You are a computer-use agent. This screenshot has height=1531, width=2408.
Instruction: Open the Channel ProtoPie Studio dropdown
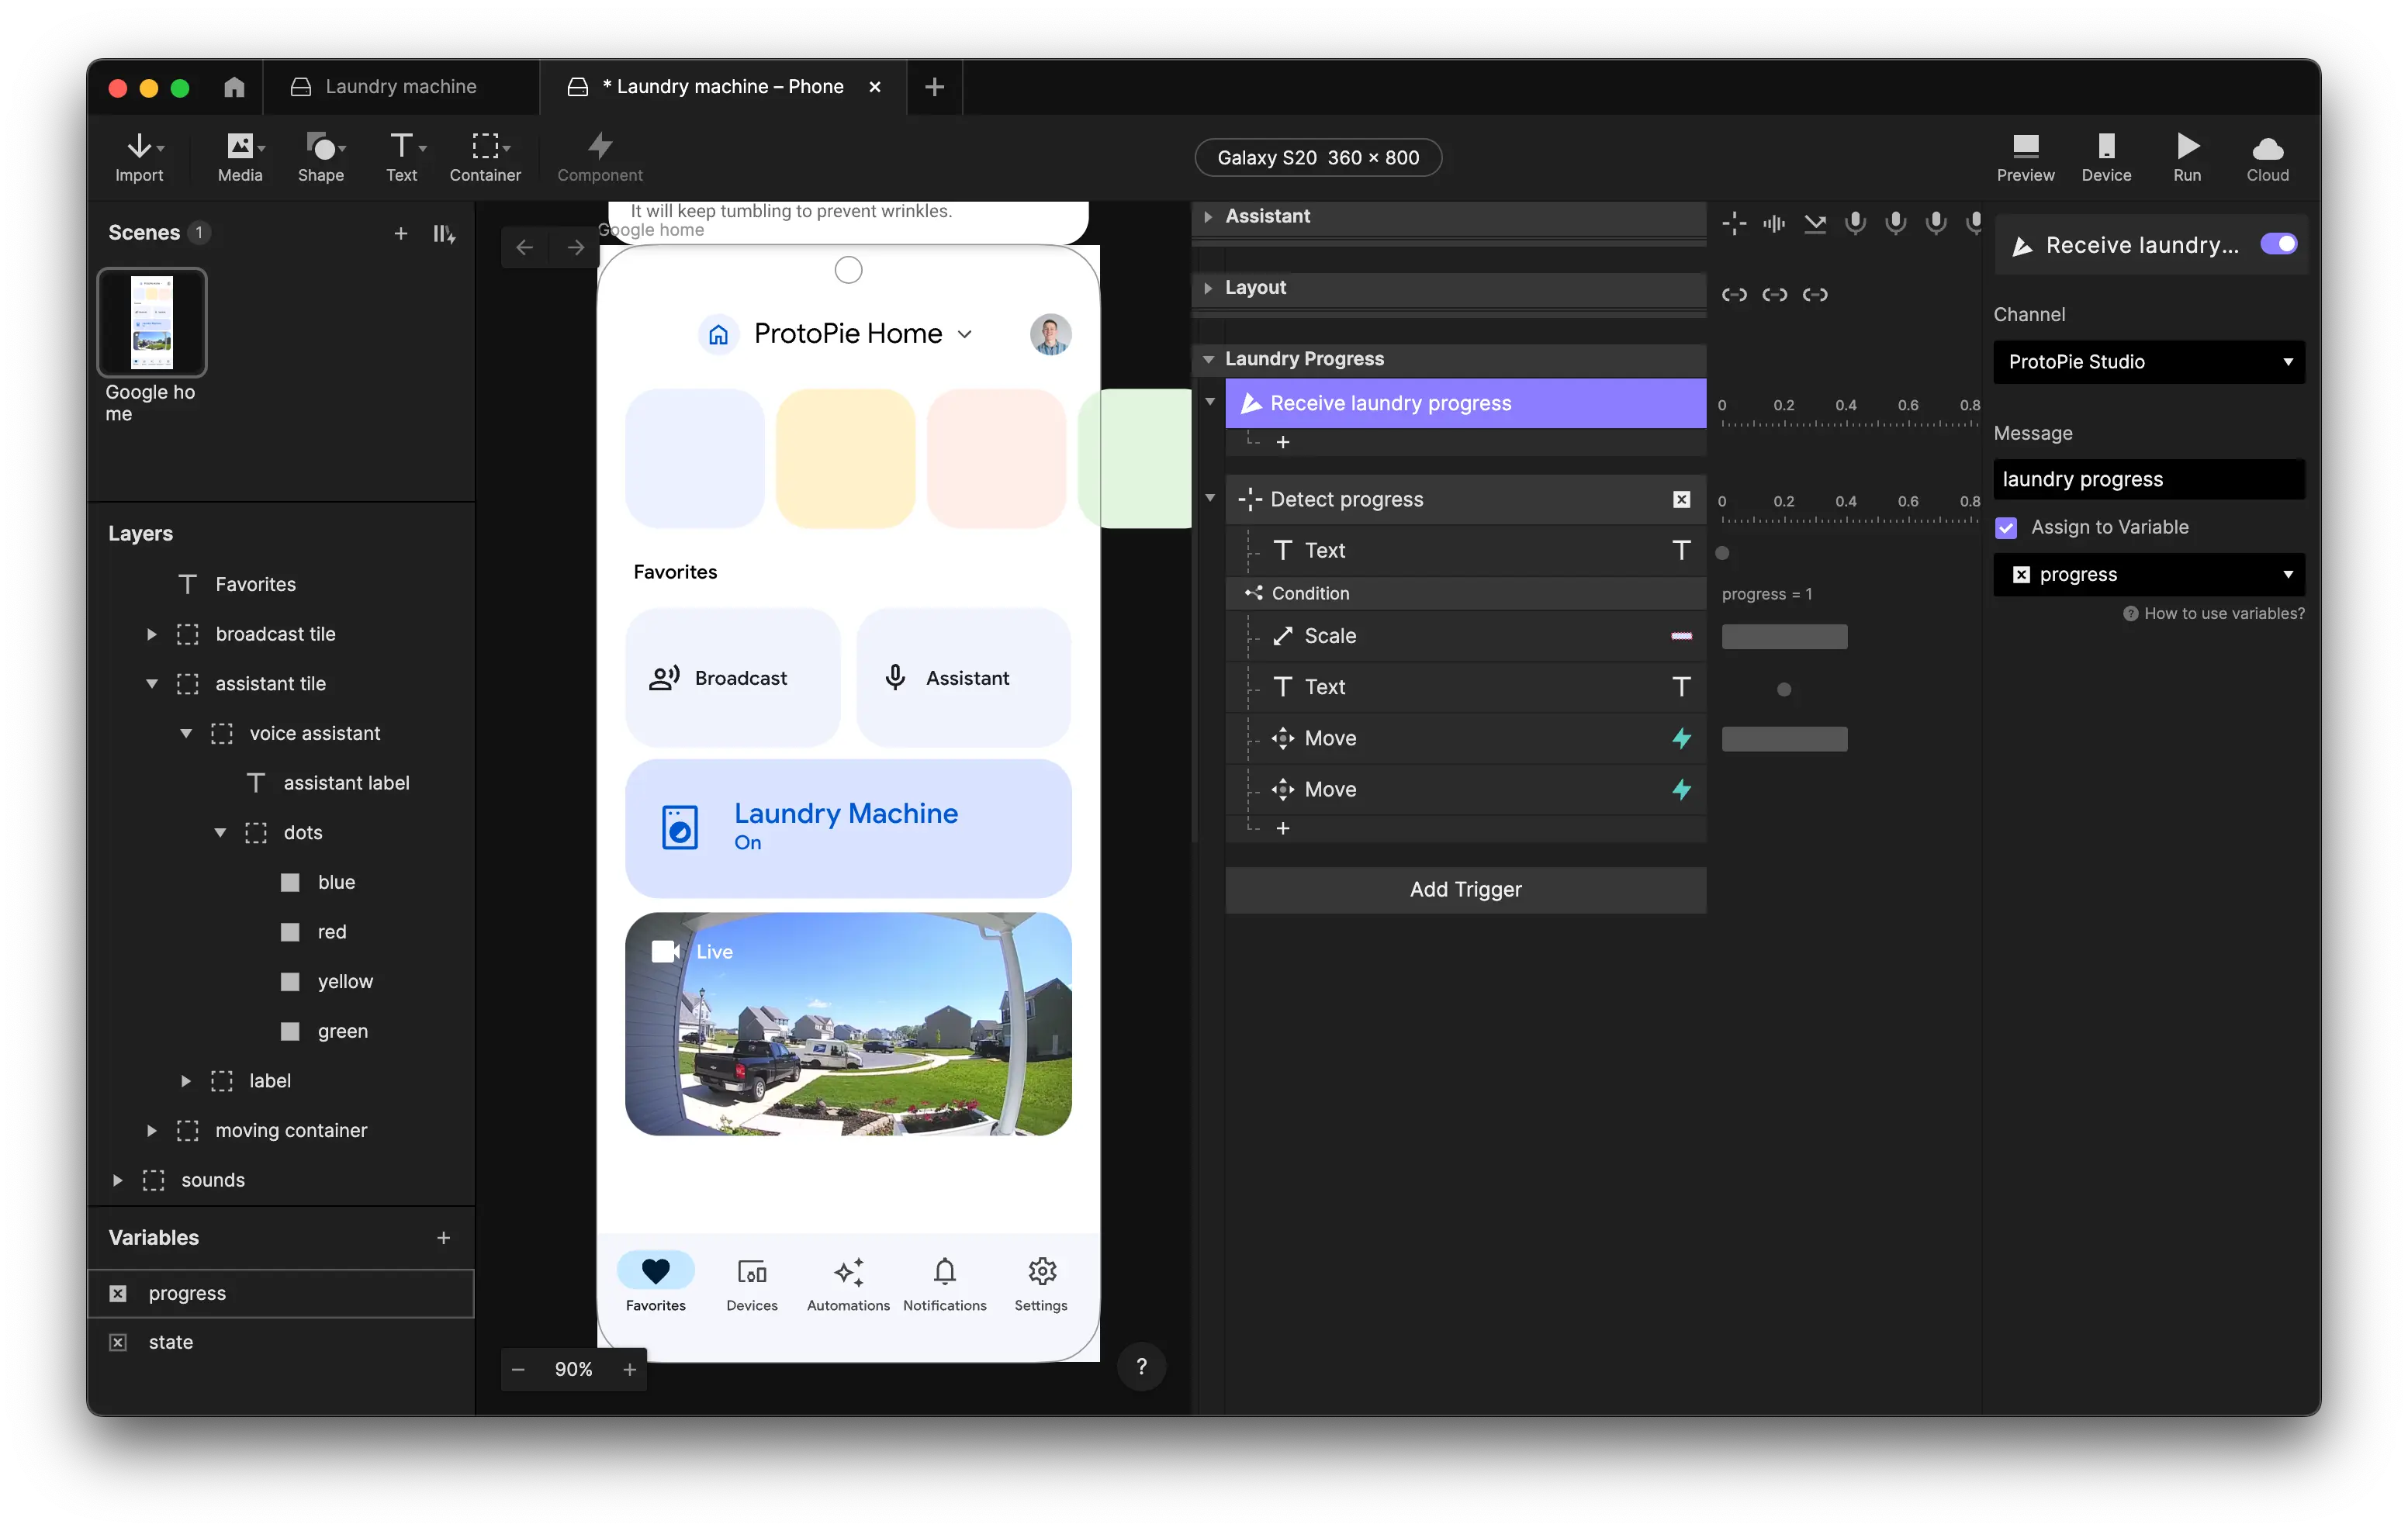pos(2148,362)
